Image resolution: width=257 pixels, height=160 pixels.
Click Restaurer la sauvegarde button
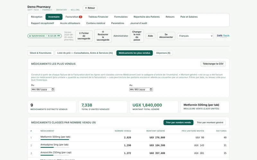click(x=103, y=36)
